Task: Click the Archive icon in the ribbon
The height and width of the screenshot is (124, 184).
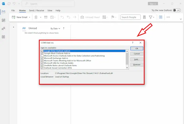Action: (x=46, y=17)
